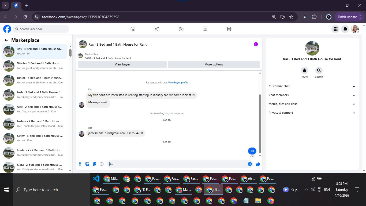
Task: Click the Windows taskbar search box
Action: (51, 190)
